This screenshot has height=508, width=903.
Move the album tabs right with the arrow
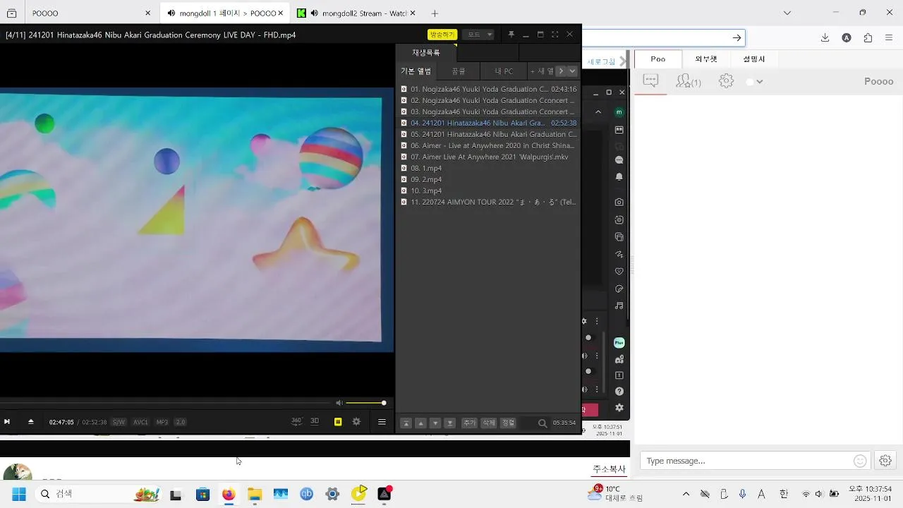(x=561, y=71)
